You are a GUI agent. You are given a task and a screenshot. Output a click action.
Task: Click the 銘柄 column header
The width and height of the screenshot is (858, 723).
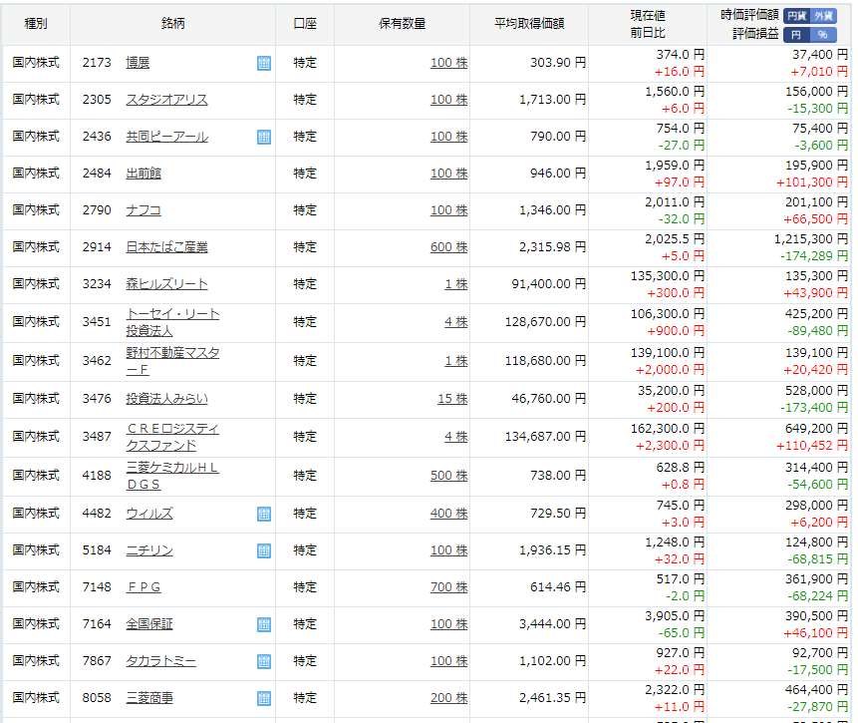point(173,24)
